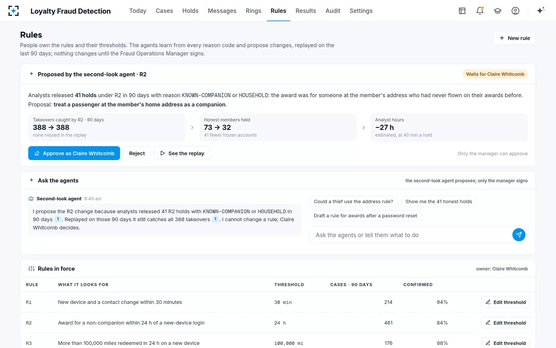Click the Loyalty Fraud Detection logo icon
Image resolution: width=556 pixels, height=348 pixels.
[x=14, y=11]
